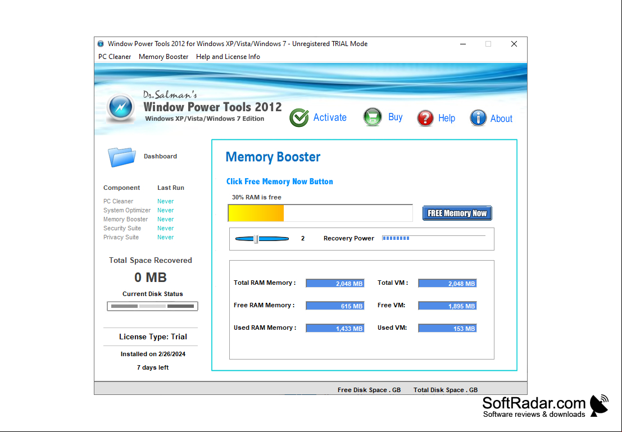Click the Total Disk Space status bar entry
The width and height of the screenshot is (622, 432).
click(446, 390)
